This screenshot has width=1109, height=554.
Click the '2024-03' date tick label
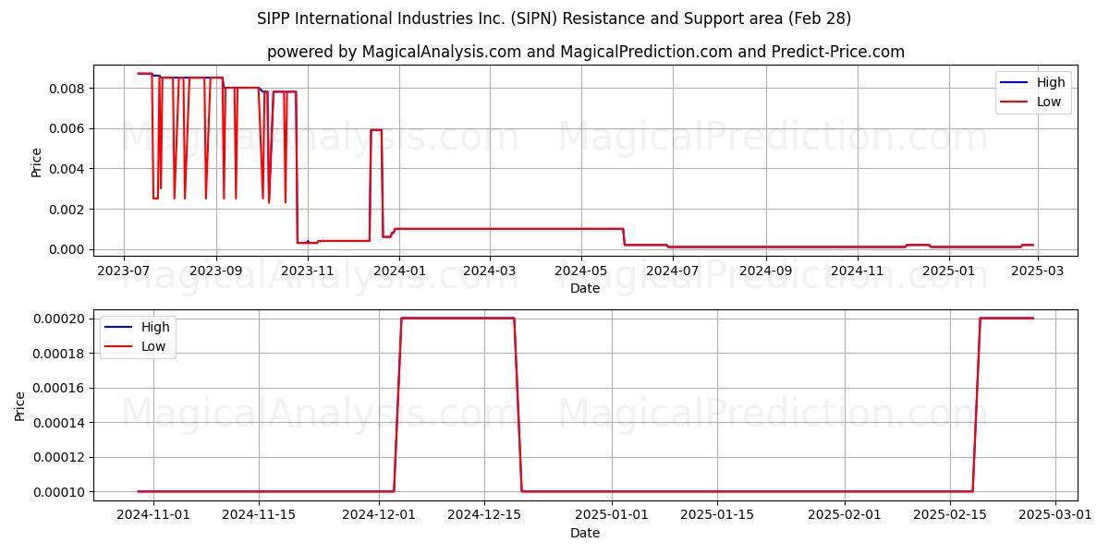pos(489,271)
